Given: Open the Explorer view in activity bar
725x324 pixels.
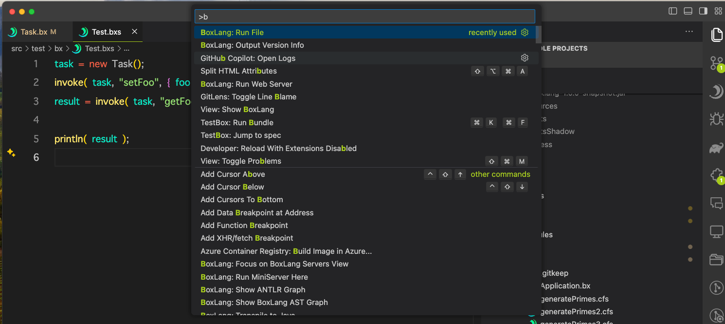Looking at the screenshot, I should [716, 35].
